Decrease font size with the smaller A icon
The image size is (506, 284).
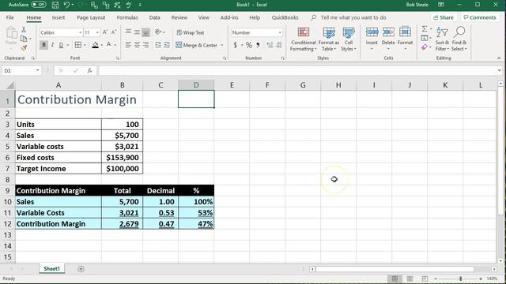click(114, 32)
